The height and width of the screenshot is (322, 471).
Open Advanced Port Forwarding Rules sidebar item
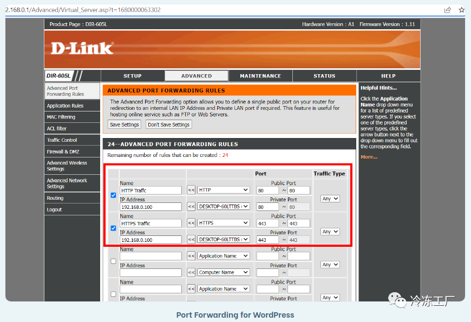point(72,91)
